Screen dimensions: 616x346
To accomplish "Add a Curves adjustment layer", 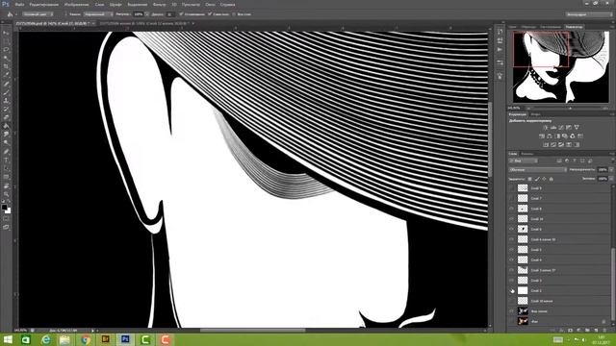I will pos(561,128).
